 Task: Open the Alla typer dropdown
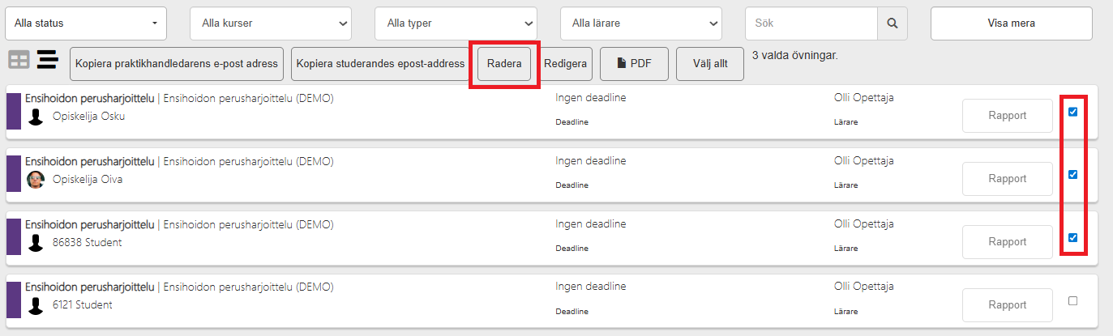[456, 23]
